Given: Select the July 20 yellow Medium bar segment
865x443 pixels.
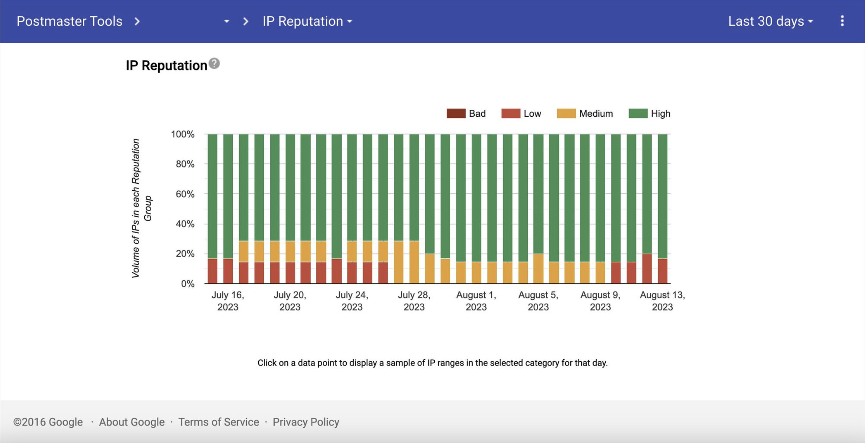Looking at the screenshot, I should (290, 251).
